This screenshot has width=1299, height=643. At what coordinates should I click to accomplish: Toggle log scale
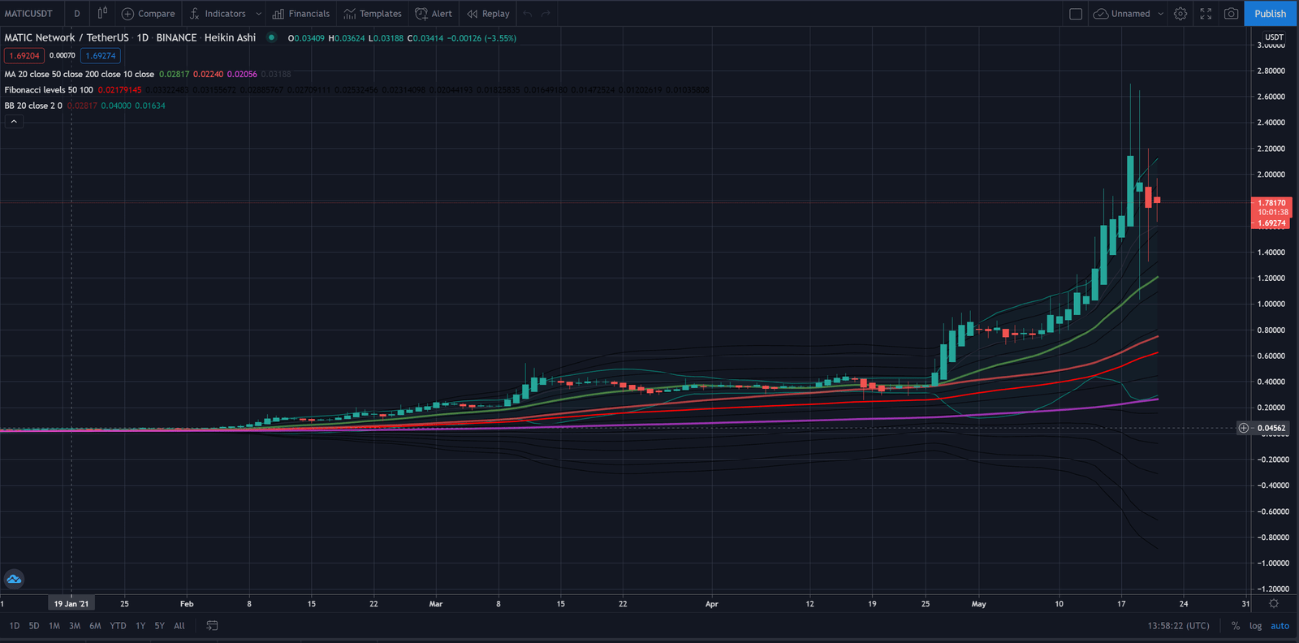click(x=1255, y=626)
